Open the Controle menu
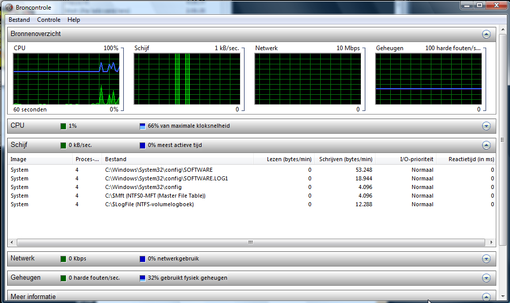The width and height of the screenshot is (510, 303). [x=49, y=20]
